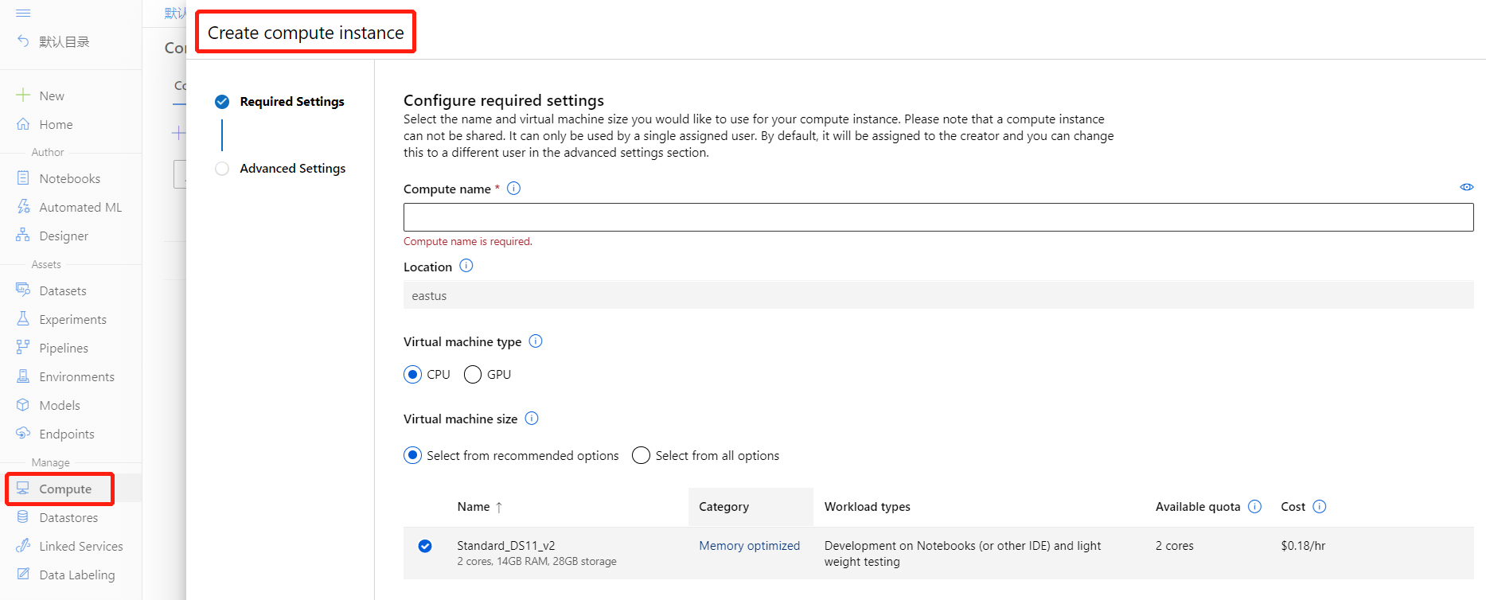The height and width of the screenshot is (600, 1486).
Task: Select the GPU radio button
Action: 473,375
